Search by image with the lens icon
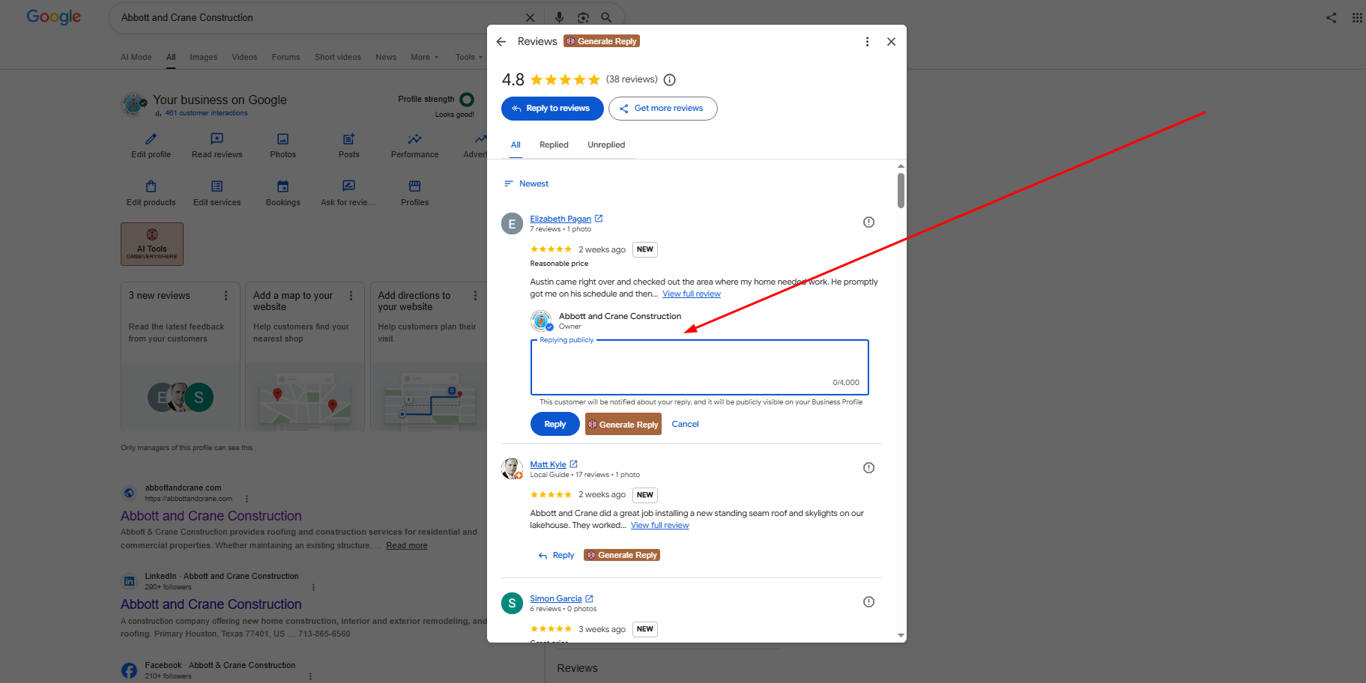This screenshot has width=1366, height=683. tap(583, 18)
